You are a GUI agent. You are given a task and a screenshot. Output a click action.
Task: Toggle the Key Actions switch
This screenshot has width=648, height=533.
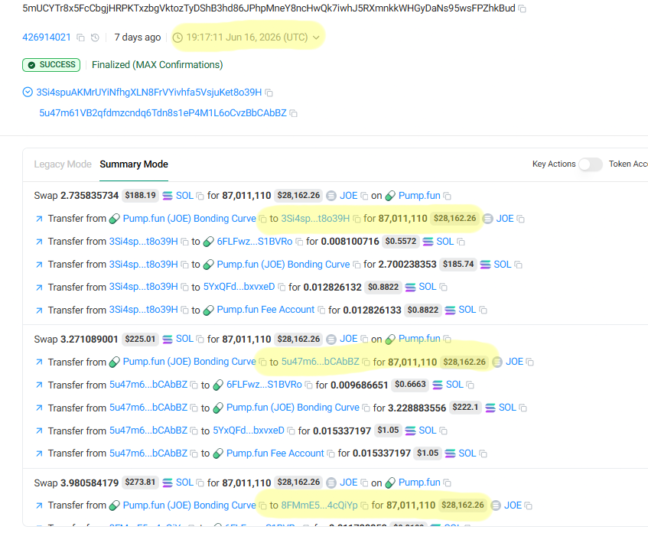pyautogui.click(x=590, y=164)
